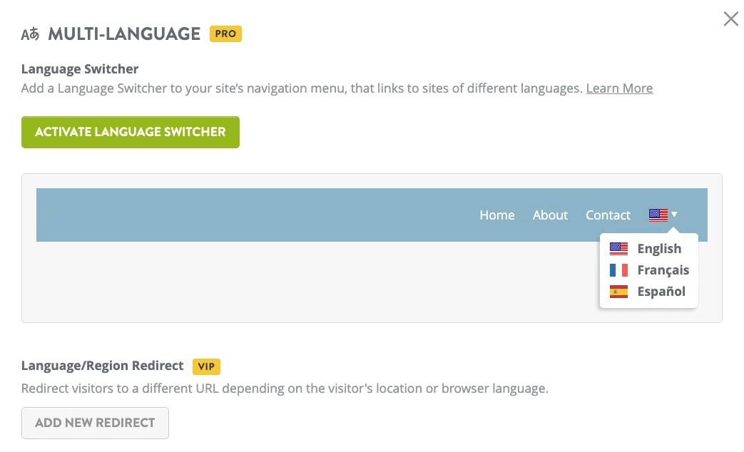
Task: Click the Language Switcher heading
Action: [x=80, y=68]
